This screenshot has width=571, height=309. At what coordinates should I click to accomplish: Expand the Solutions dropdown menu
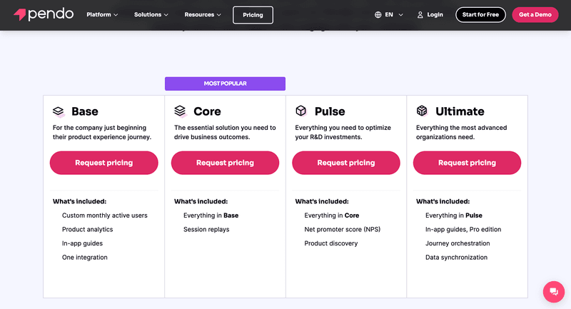tap(151, 14)
